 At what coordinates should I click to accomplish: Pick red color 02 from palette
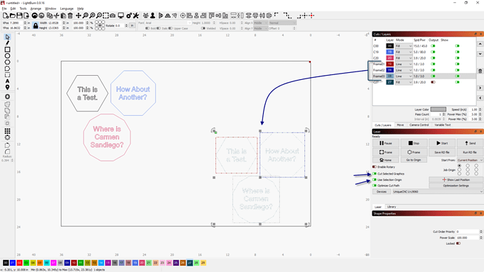tap(19, 263)
